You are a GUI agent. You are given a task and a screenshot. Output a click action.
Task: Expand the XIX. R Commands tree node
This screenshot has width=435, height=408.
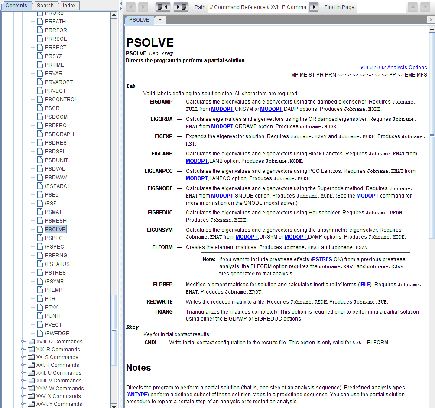pos(23,350)
